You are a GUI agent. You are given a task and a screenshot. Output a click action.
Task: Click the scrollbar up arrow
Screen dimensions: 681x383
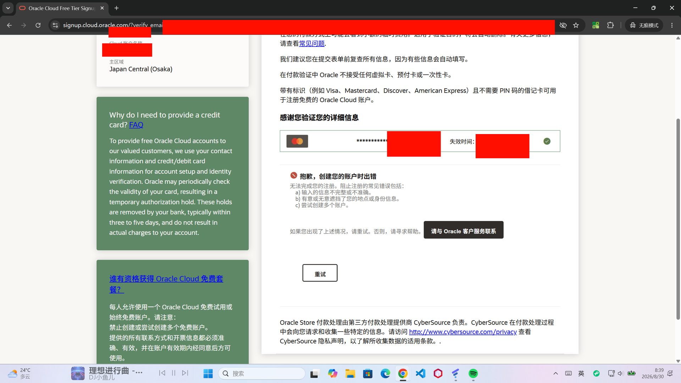678,38
